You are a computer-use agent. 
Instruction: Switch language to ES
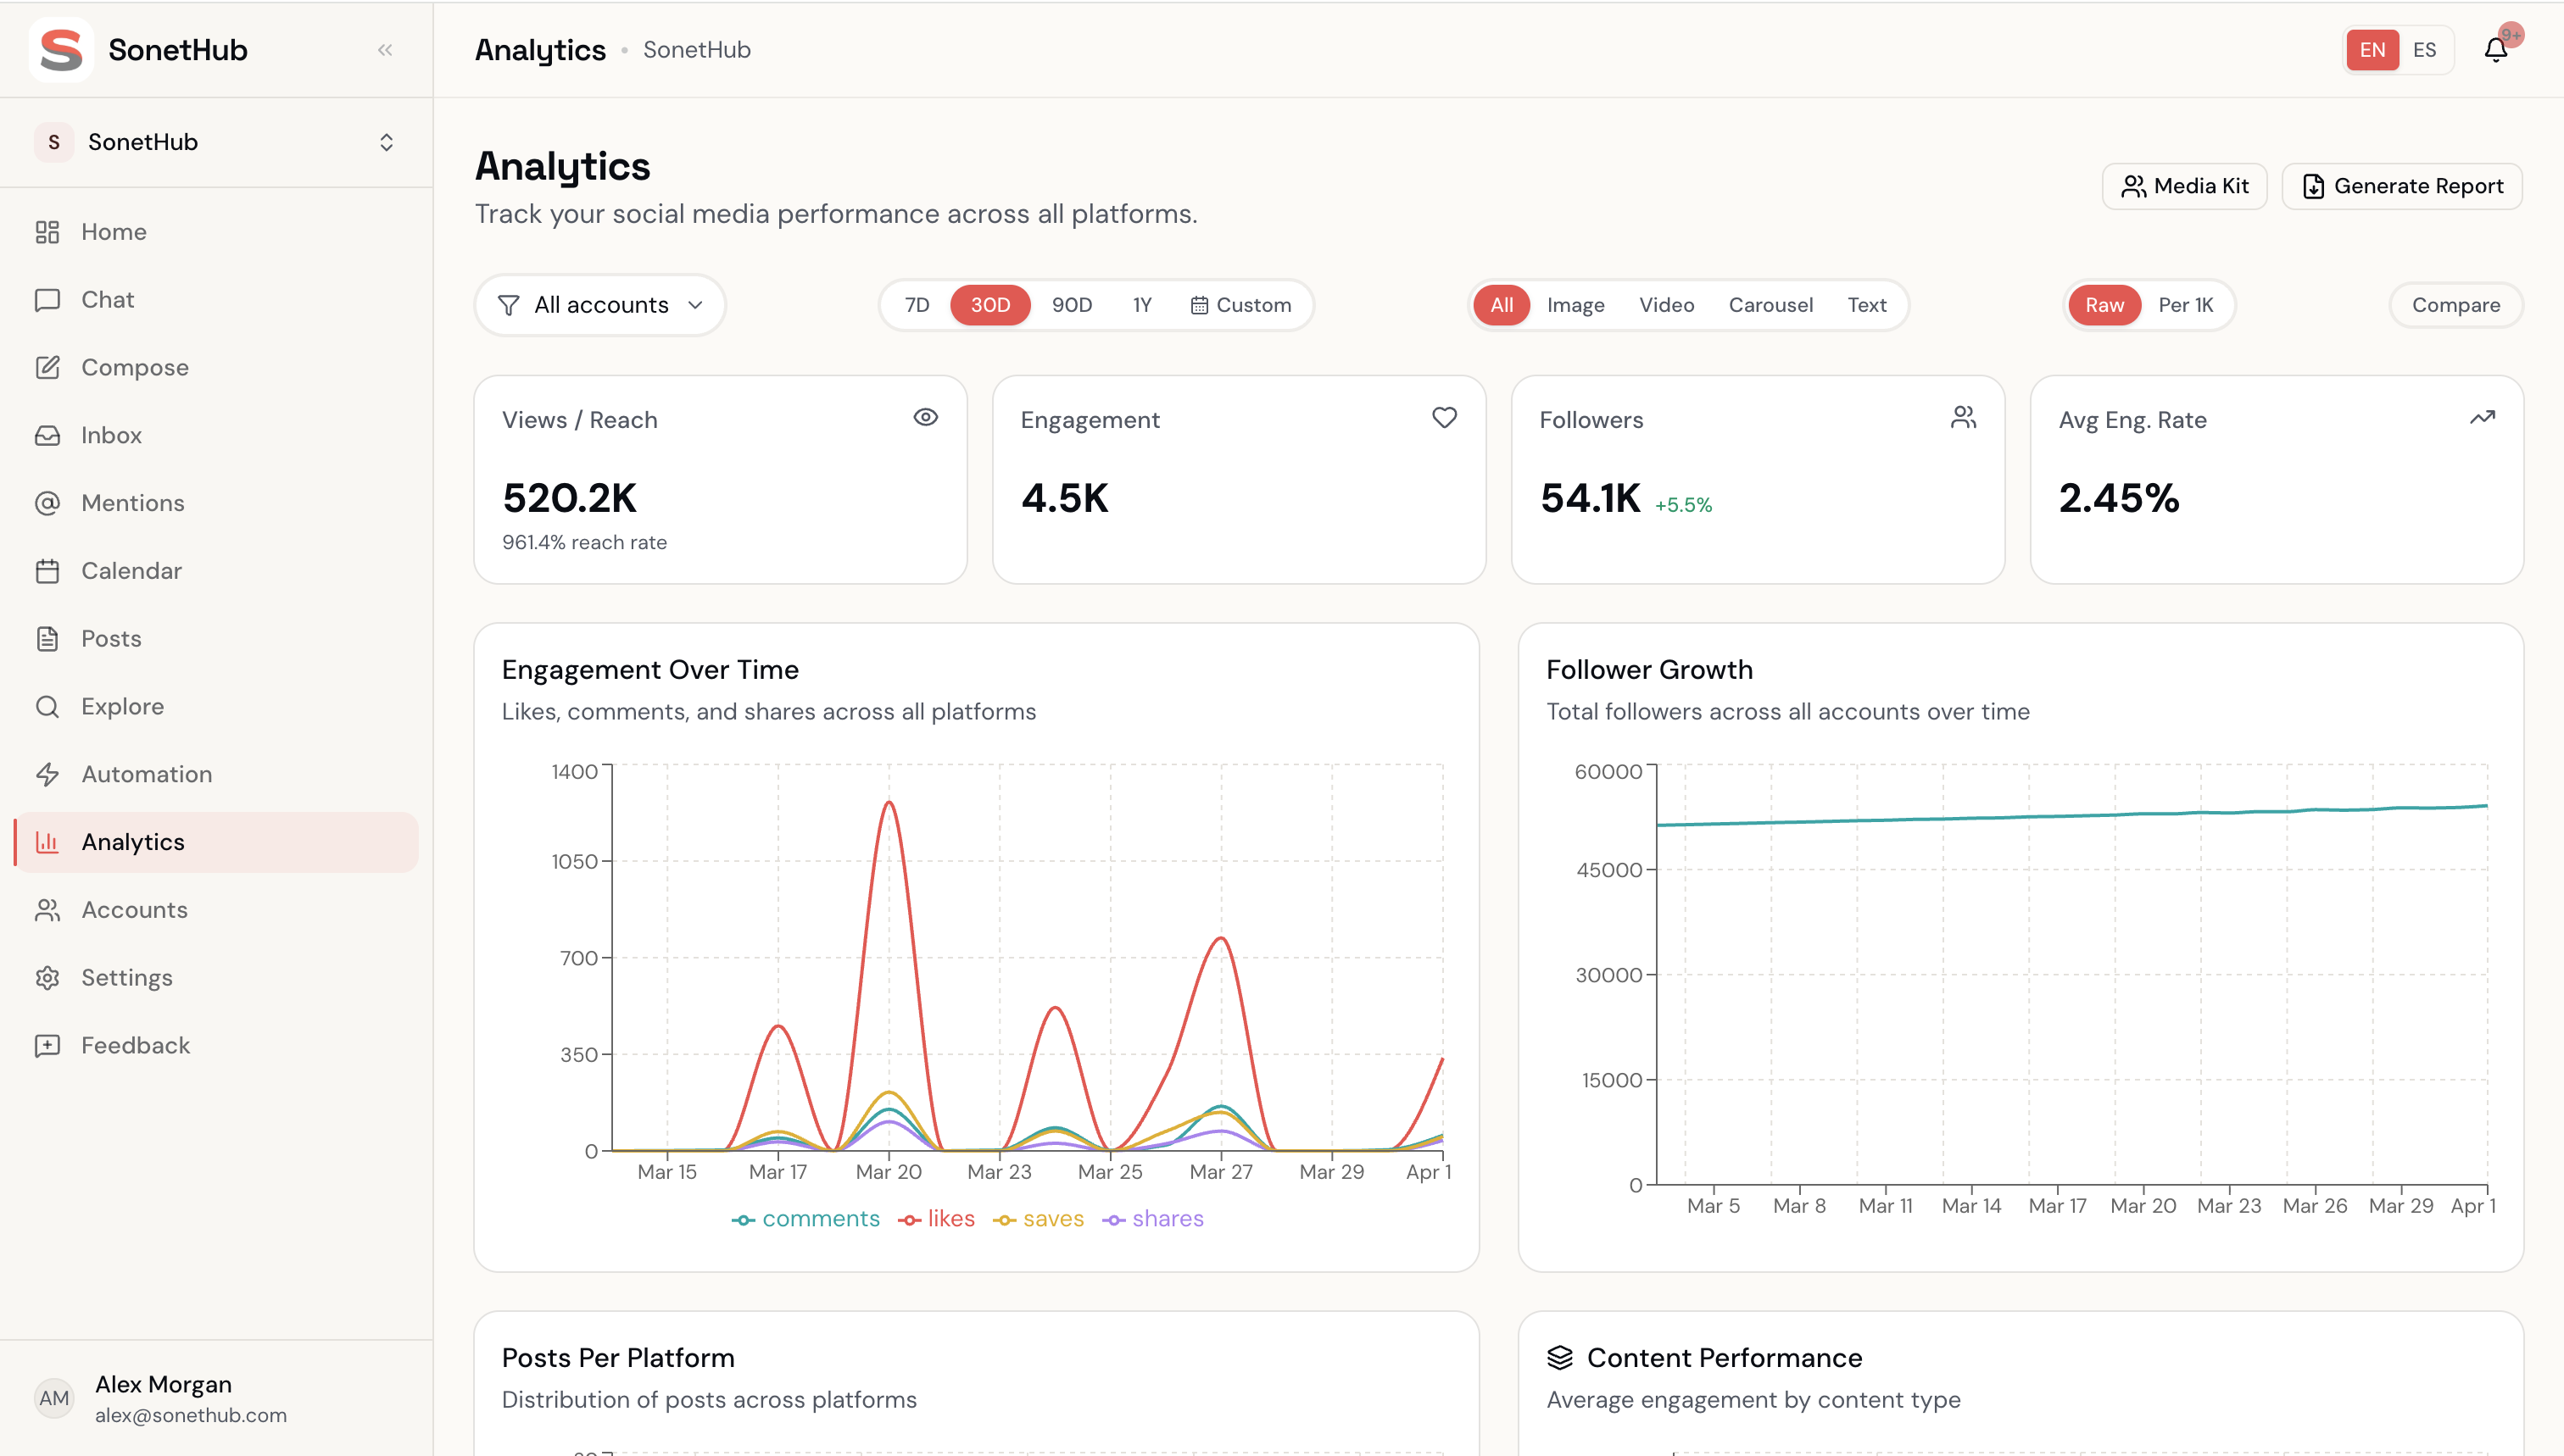[x=2424, y=50]
